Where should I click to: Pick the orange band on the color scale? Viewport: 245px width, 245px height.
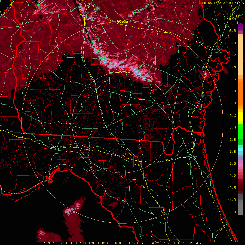240,94
